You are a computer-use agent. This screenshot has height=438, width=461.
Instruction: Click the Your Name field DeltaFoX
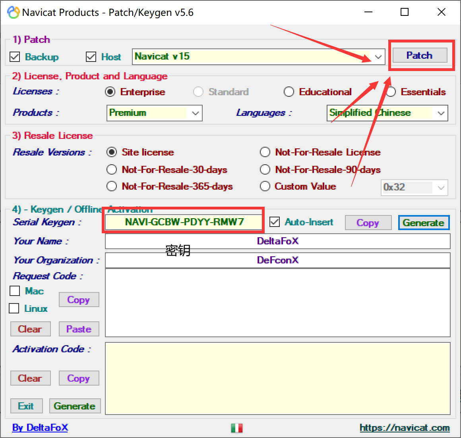[277, 241]
